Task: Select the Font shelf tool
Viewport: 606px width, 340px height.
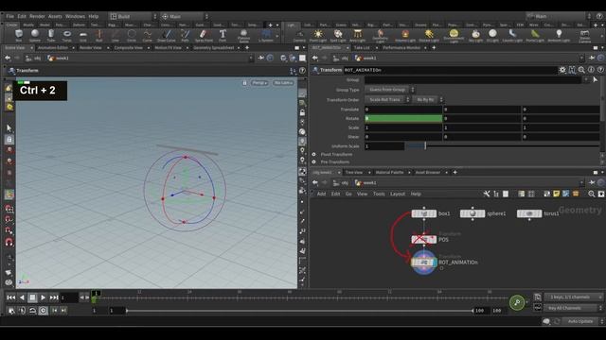Action: 223,36
